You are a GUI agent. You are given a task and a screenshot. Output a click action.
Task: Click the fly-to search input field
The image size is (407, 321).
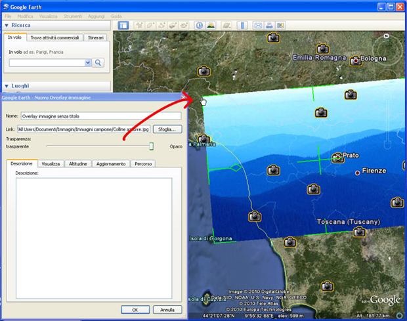tap(47, 62)
